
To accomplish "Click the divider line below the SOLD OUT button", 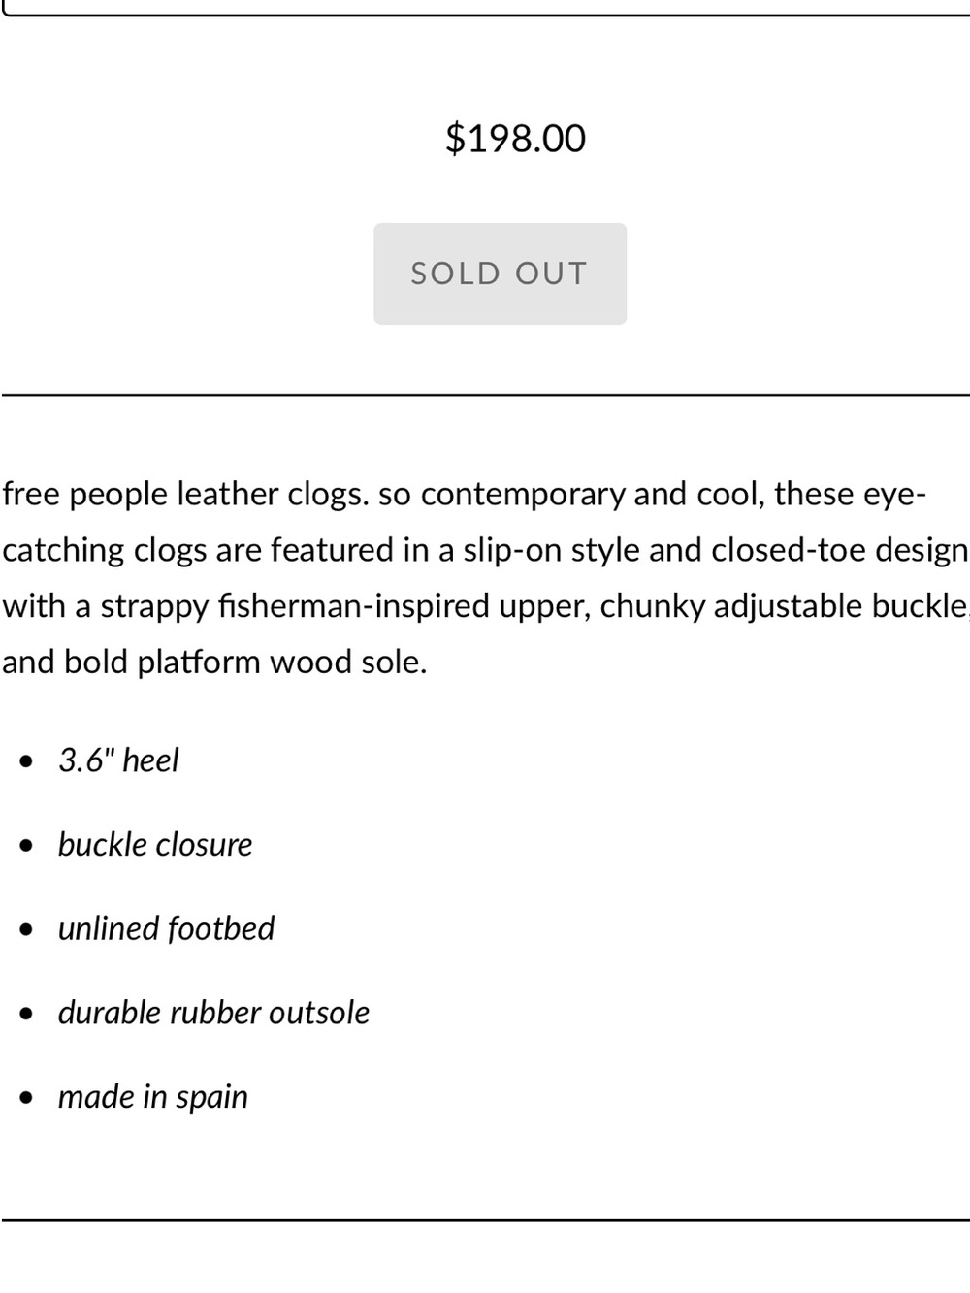I will [x=485, y=395].
